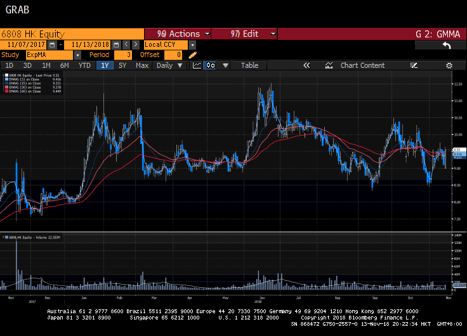Viewport: 467px width, 336px height.
Task: Click the Chart Content label
Action: pos(362,65)
